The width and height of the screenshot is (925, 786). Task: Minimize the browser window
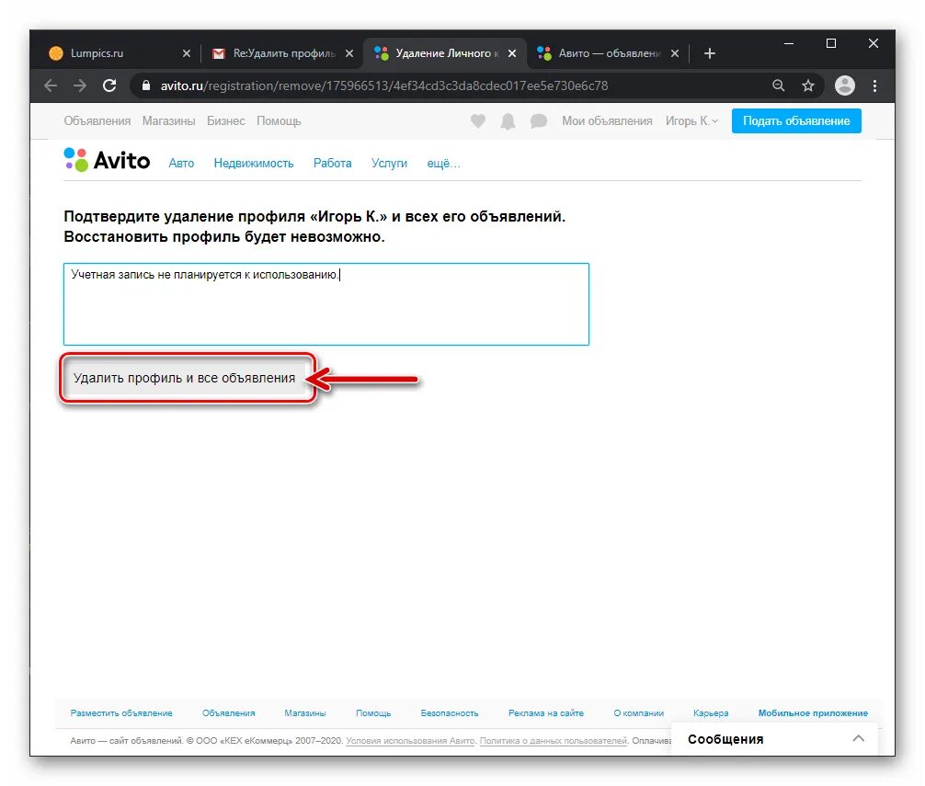789,43
